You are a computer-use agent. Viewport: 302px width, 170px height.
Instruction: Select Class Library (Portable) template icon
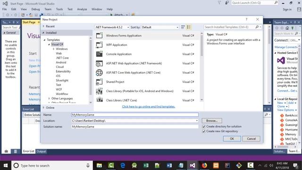100,91
